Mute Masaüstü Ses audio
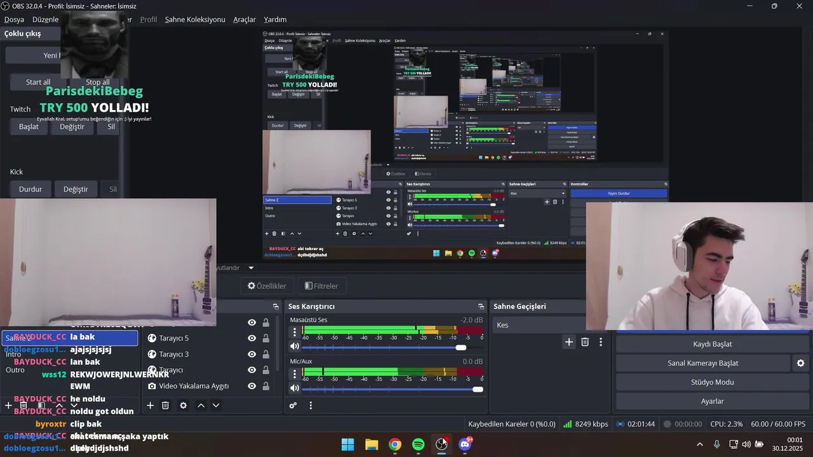This screenshot has height=457, width=813. [295, 347]
